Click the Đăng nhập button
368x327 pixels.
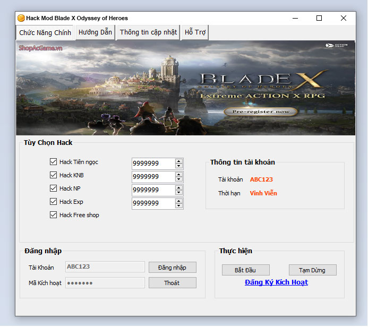tap(173, 268)
